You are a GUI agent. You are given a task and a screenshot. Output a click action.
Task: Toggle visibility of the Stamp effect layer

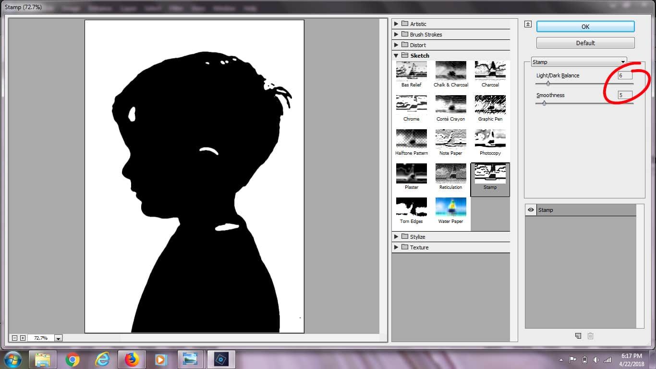coord(531,210)
